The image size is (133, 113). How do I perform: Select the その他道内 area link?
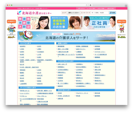coord(40,52)
